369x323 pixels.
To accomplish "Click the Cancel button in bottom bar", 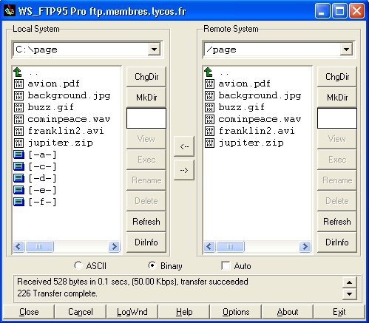I will click(x=81, y=312).
